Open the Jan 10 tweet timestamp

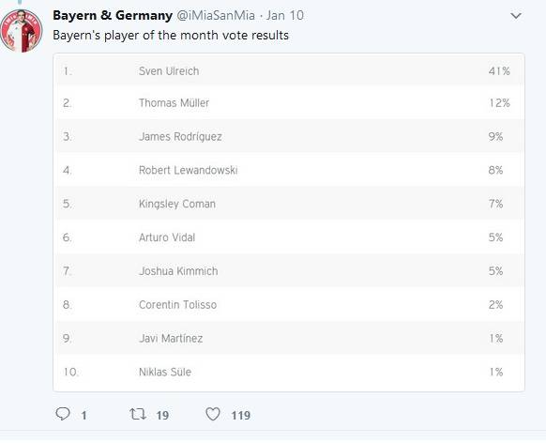click(x=285, y=16)
